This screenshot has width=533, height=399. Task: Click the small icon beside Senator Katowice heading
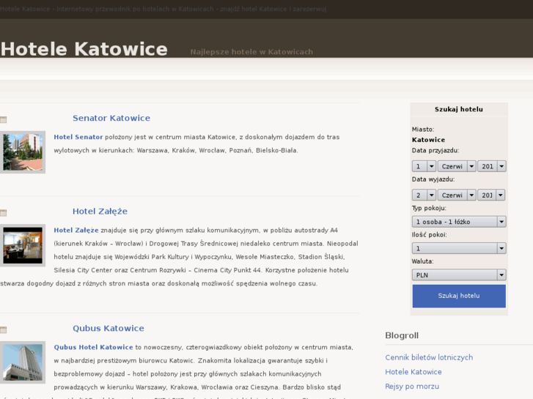coord(4,119)
